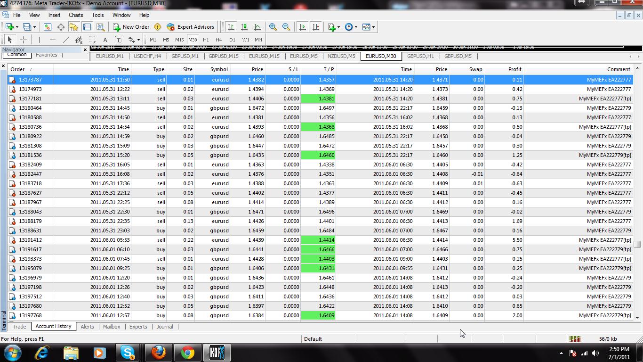This screenshot has width=643, height=362.
Task: Click the account history vertical scrollbar thumb
Action: click(x=637, y=244)
